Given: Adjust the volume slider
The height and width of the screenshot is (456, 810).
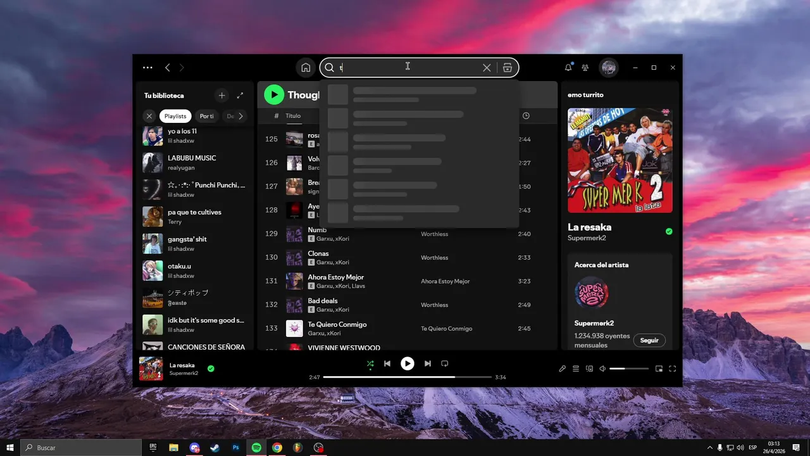Looking at the screenshot, I should [629, 369].
